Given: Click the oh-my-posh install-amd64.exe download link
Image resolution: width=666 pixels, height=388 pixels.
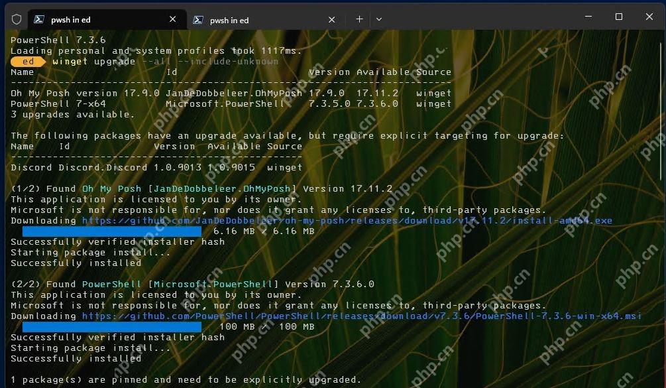Looking at the screenshot, I should point(347,221).
